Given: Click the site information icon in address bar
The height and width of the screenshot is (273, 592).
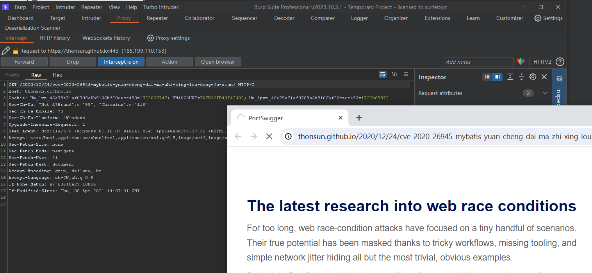Looking at the screenshot, I should coord(288,136).
